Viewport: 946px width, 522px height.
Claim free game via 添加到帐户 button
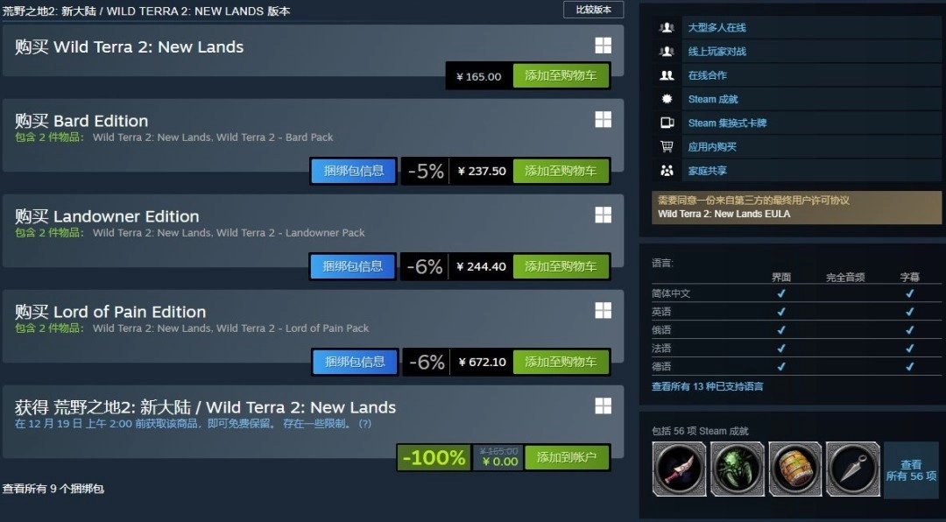(567, 457)
